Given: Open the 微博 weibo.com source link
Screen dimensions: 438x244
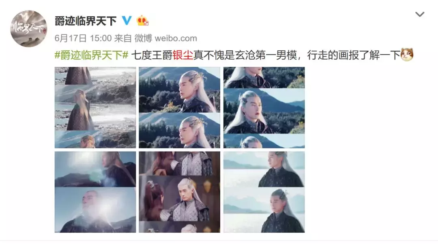Looking at the screenshot, I should coord(165,38).
